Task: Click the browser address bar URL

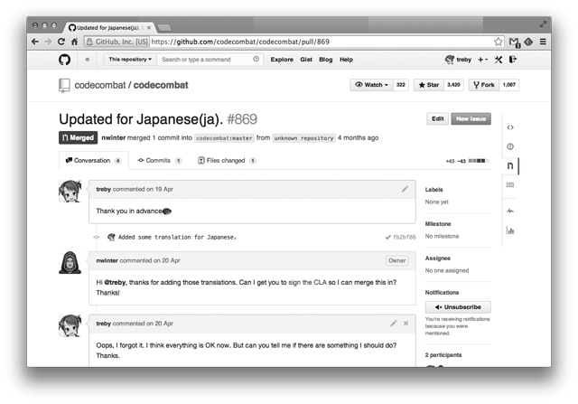Action: pos(240,42)
